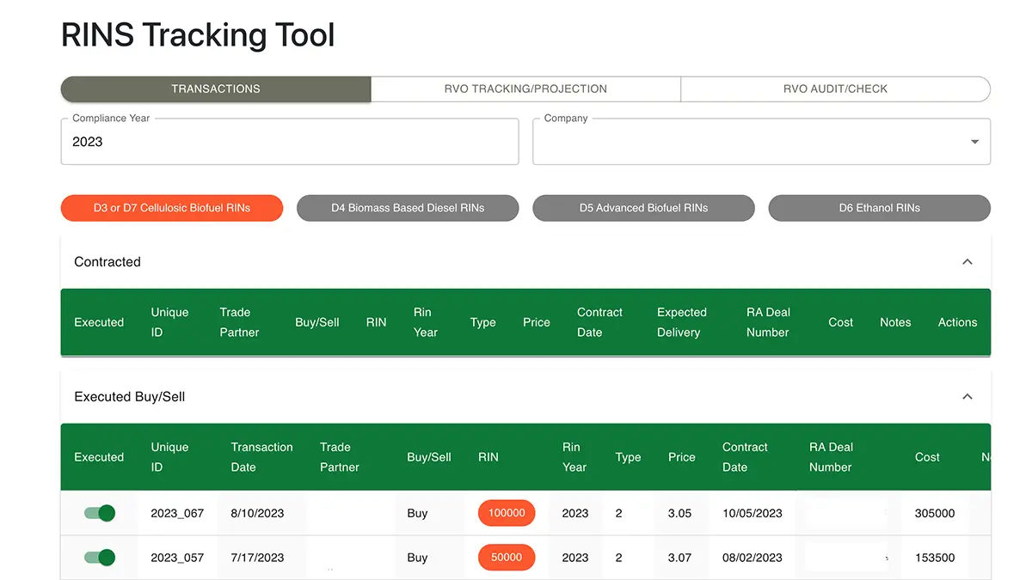Collapse the Contracted section chevron
Screen dimensions: 1032x580
[x=967, y=262]
